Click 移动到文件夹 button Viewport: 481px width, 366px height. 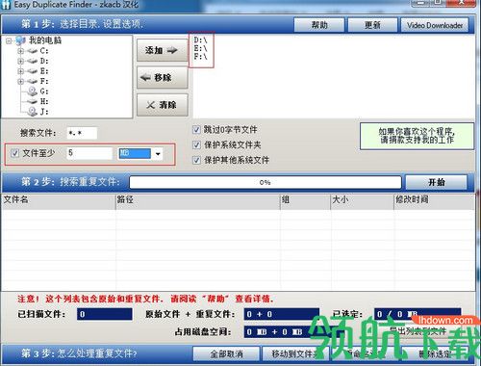click(295, 354)
